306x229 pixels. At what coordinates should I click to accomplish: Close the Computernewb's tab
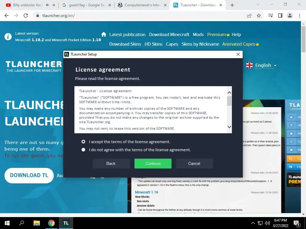tap(165, 5)
